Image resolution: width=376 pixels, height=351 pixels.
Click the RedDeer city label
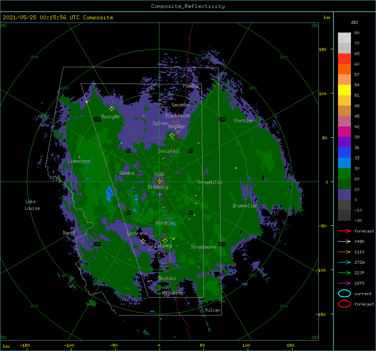click(x=177, y=126)
